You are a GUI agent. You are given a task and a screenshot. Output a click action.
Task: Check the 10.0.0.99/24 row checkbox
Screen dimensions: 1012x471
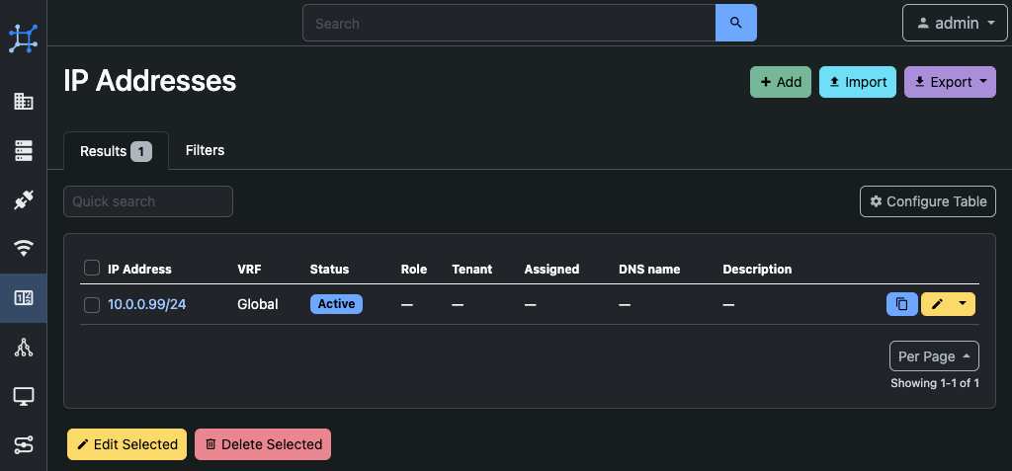point(92,304)
